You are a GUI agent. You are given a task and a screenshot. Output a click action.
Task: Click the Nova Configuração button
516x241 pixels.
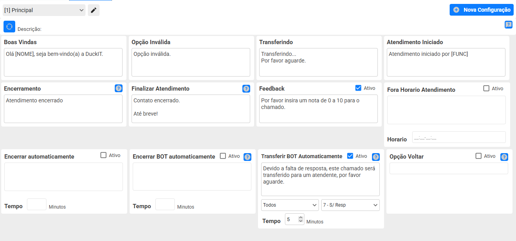pyautogui.click(x=481, y=10)
